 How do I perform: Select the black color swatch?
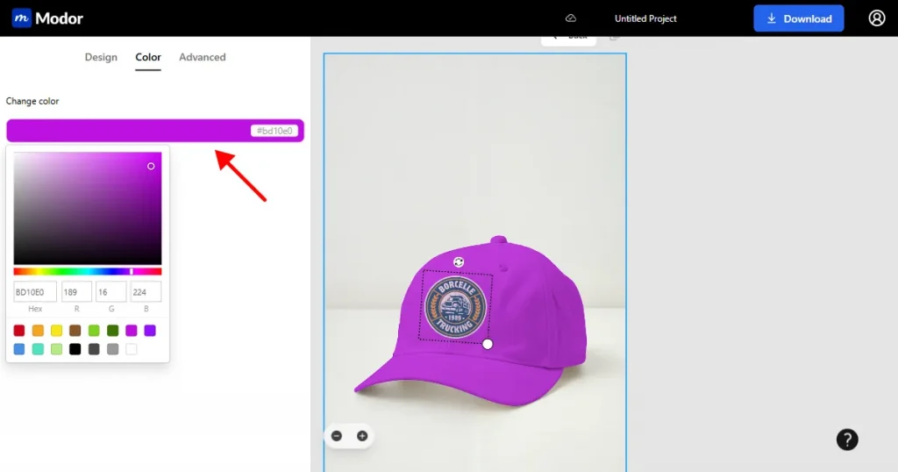coord(75,349)
